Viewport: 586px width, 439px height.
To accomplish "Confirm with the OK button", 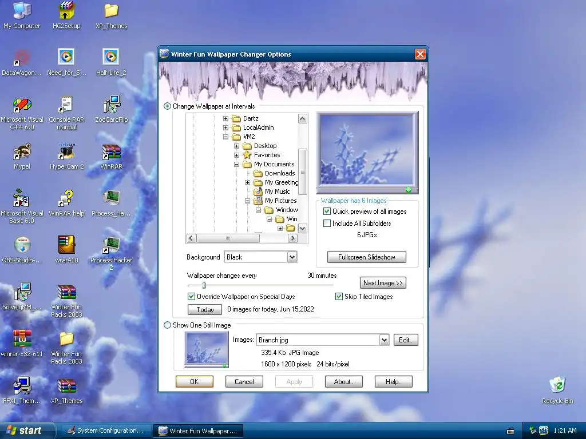I will click(x=195, y=381).
